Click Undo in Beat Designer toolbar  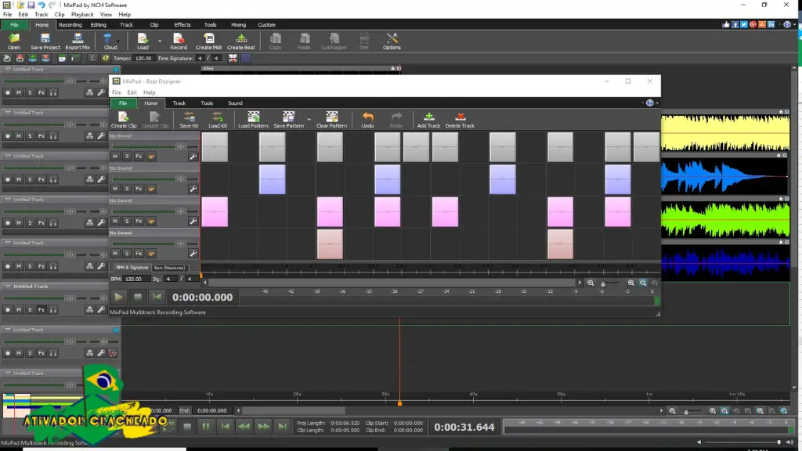367,120
